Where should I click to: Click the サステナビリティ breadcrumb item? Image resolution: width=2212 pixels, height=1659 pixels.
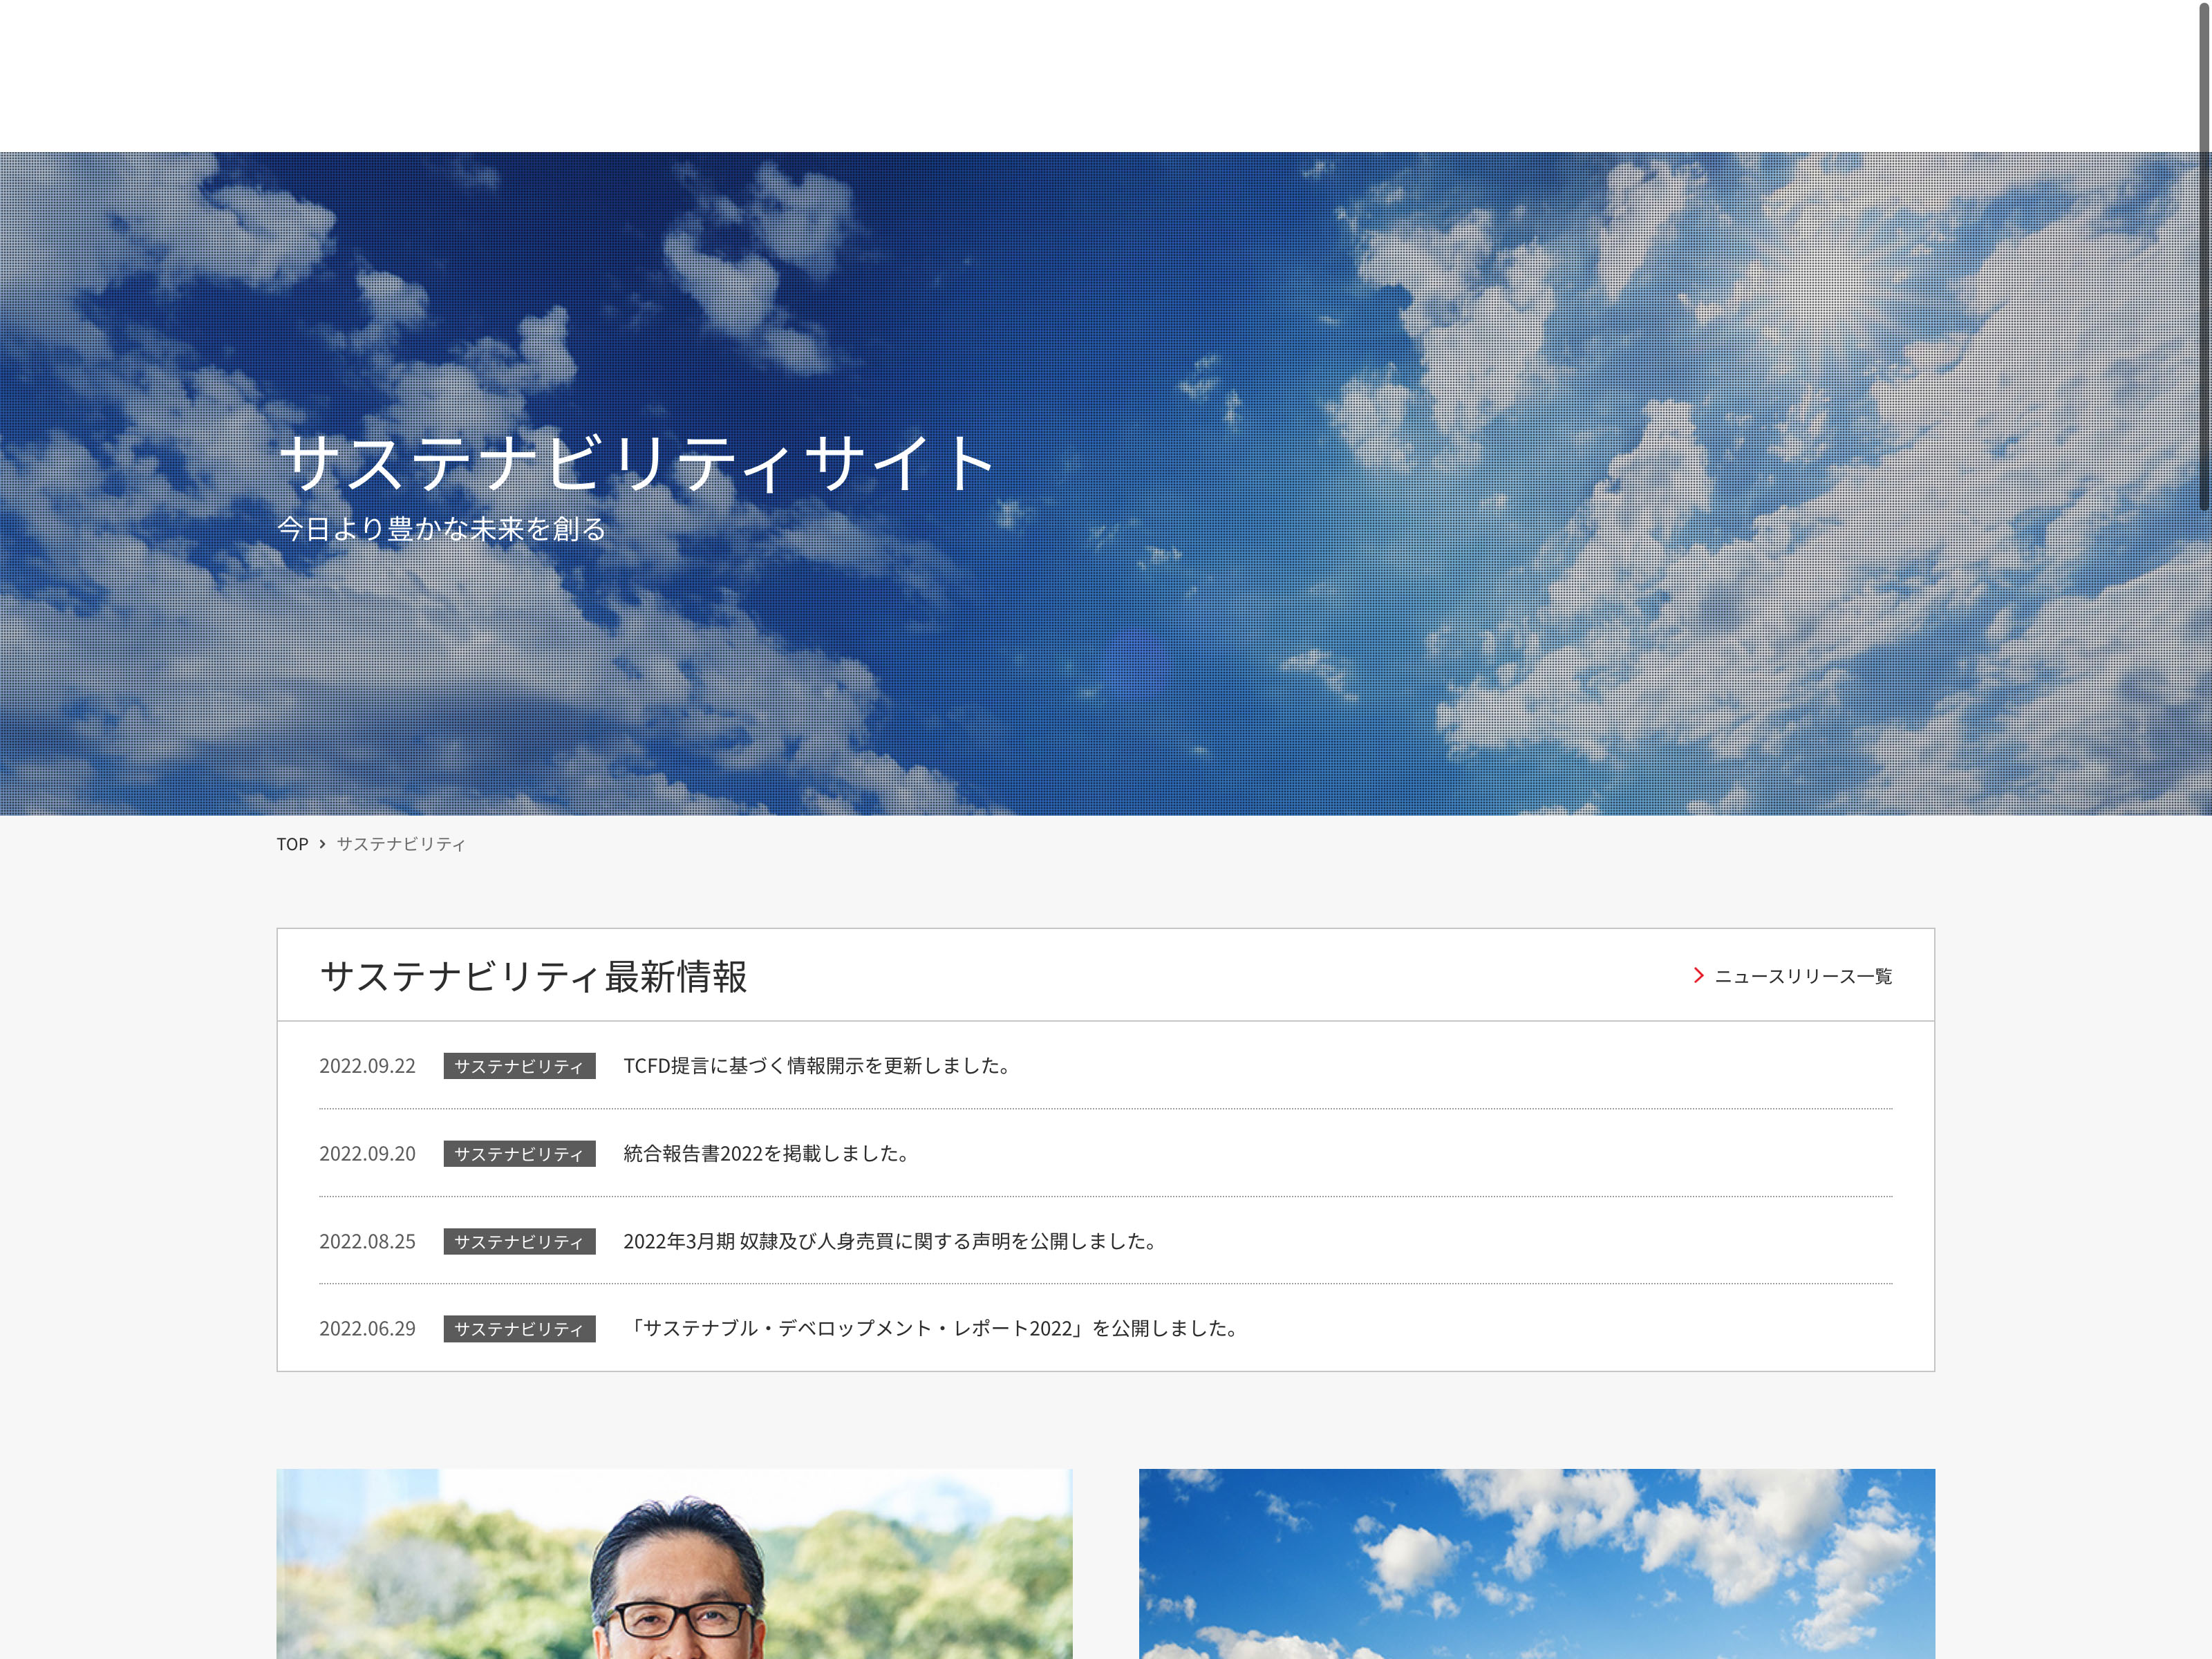click(400, 844)
